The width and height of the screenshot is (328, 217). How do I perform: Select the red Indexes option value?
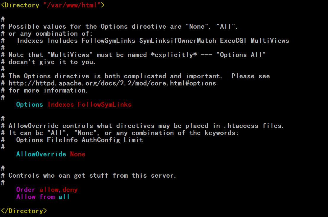[x=61, y=104]
